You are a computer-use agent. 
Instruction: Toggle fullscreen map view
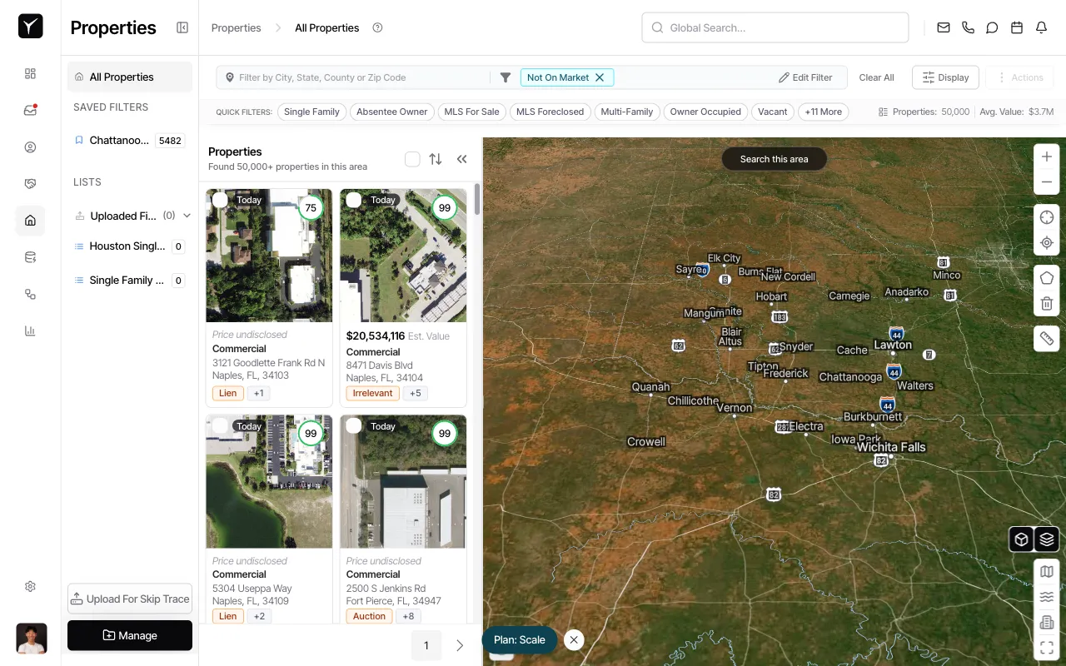click(x=1047, y=647)
